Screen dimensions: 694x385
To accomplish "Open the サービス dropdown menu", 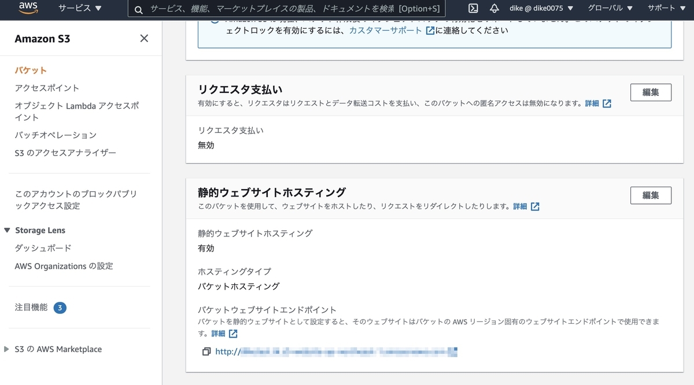I will pos(80,8).
